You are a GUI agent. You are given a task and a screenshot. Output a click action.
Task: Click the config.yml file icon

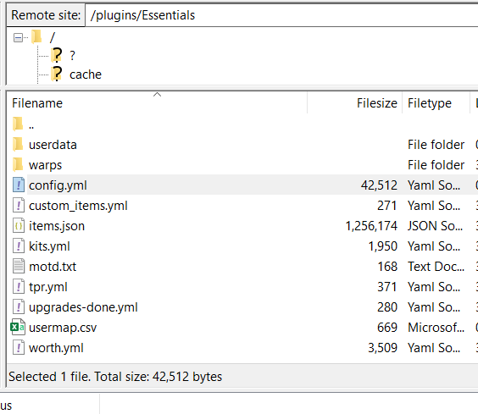(19, 185)
